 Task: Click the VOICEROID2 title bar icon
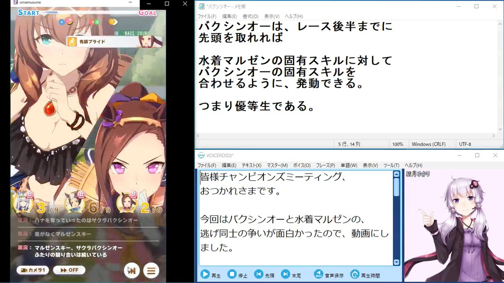tap(201, 155)
